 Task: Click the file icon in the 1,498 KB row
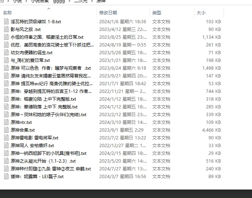click(x=6, y=68)
